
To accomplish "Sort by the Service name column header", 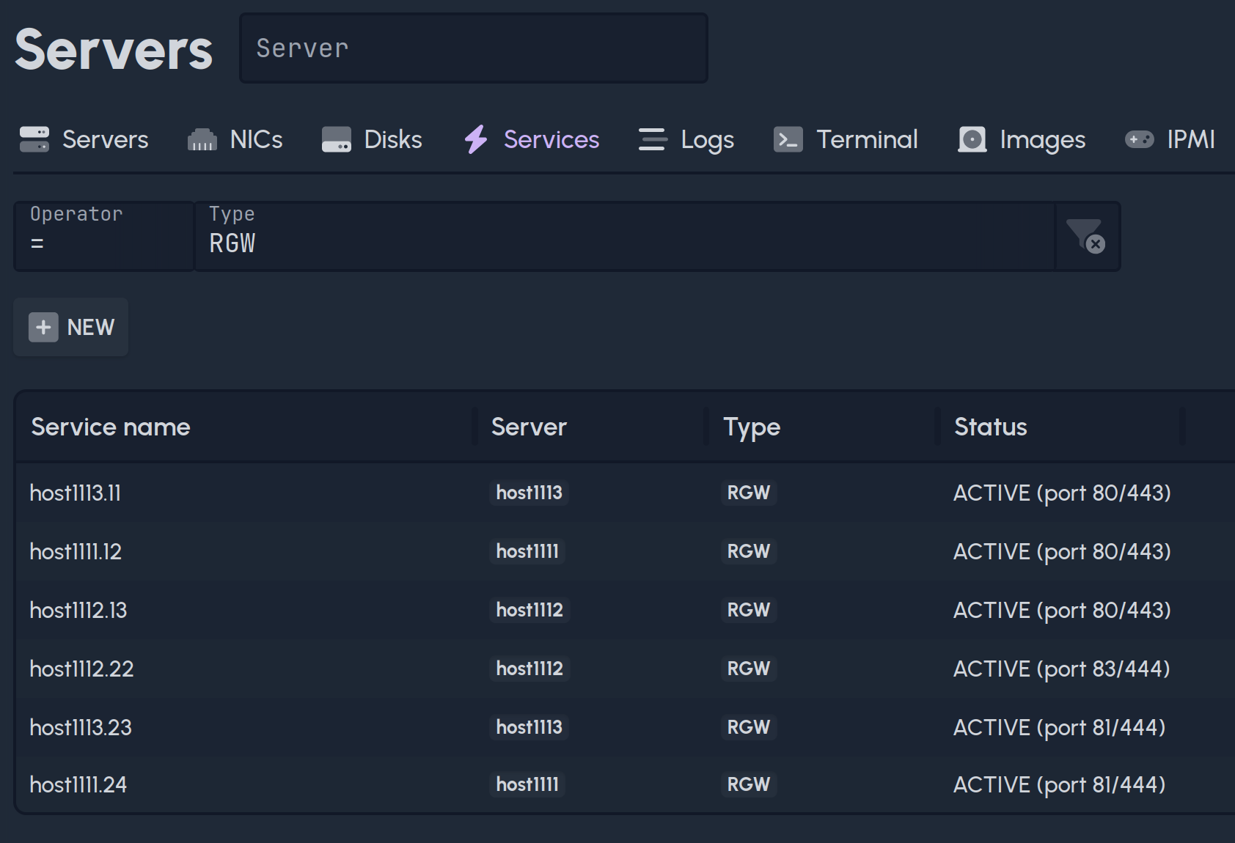I will point(111,427).
